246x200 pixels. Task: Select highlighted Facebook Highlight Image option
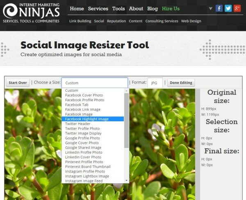(93, 119)
